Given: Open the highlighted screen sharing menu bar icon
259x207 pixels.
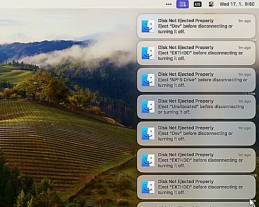Looking at the screenshot, I should click(183, 4).
